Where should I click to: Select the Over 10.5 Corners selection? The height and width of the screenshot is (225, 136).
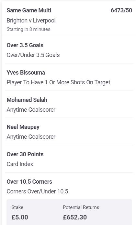click(29, 182)
